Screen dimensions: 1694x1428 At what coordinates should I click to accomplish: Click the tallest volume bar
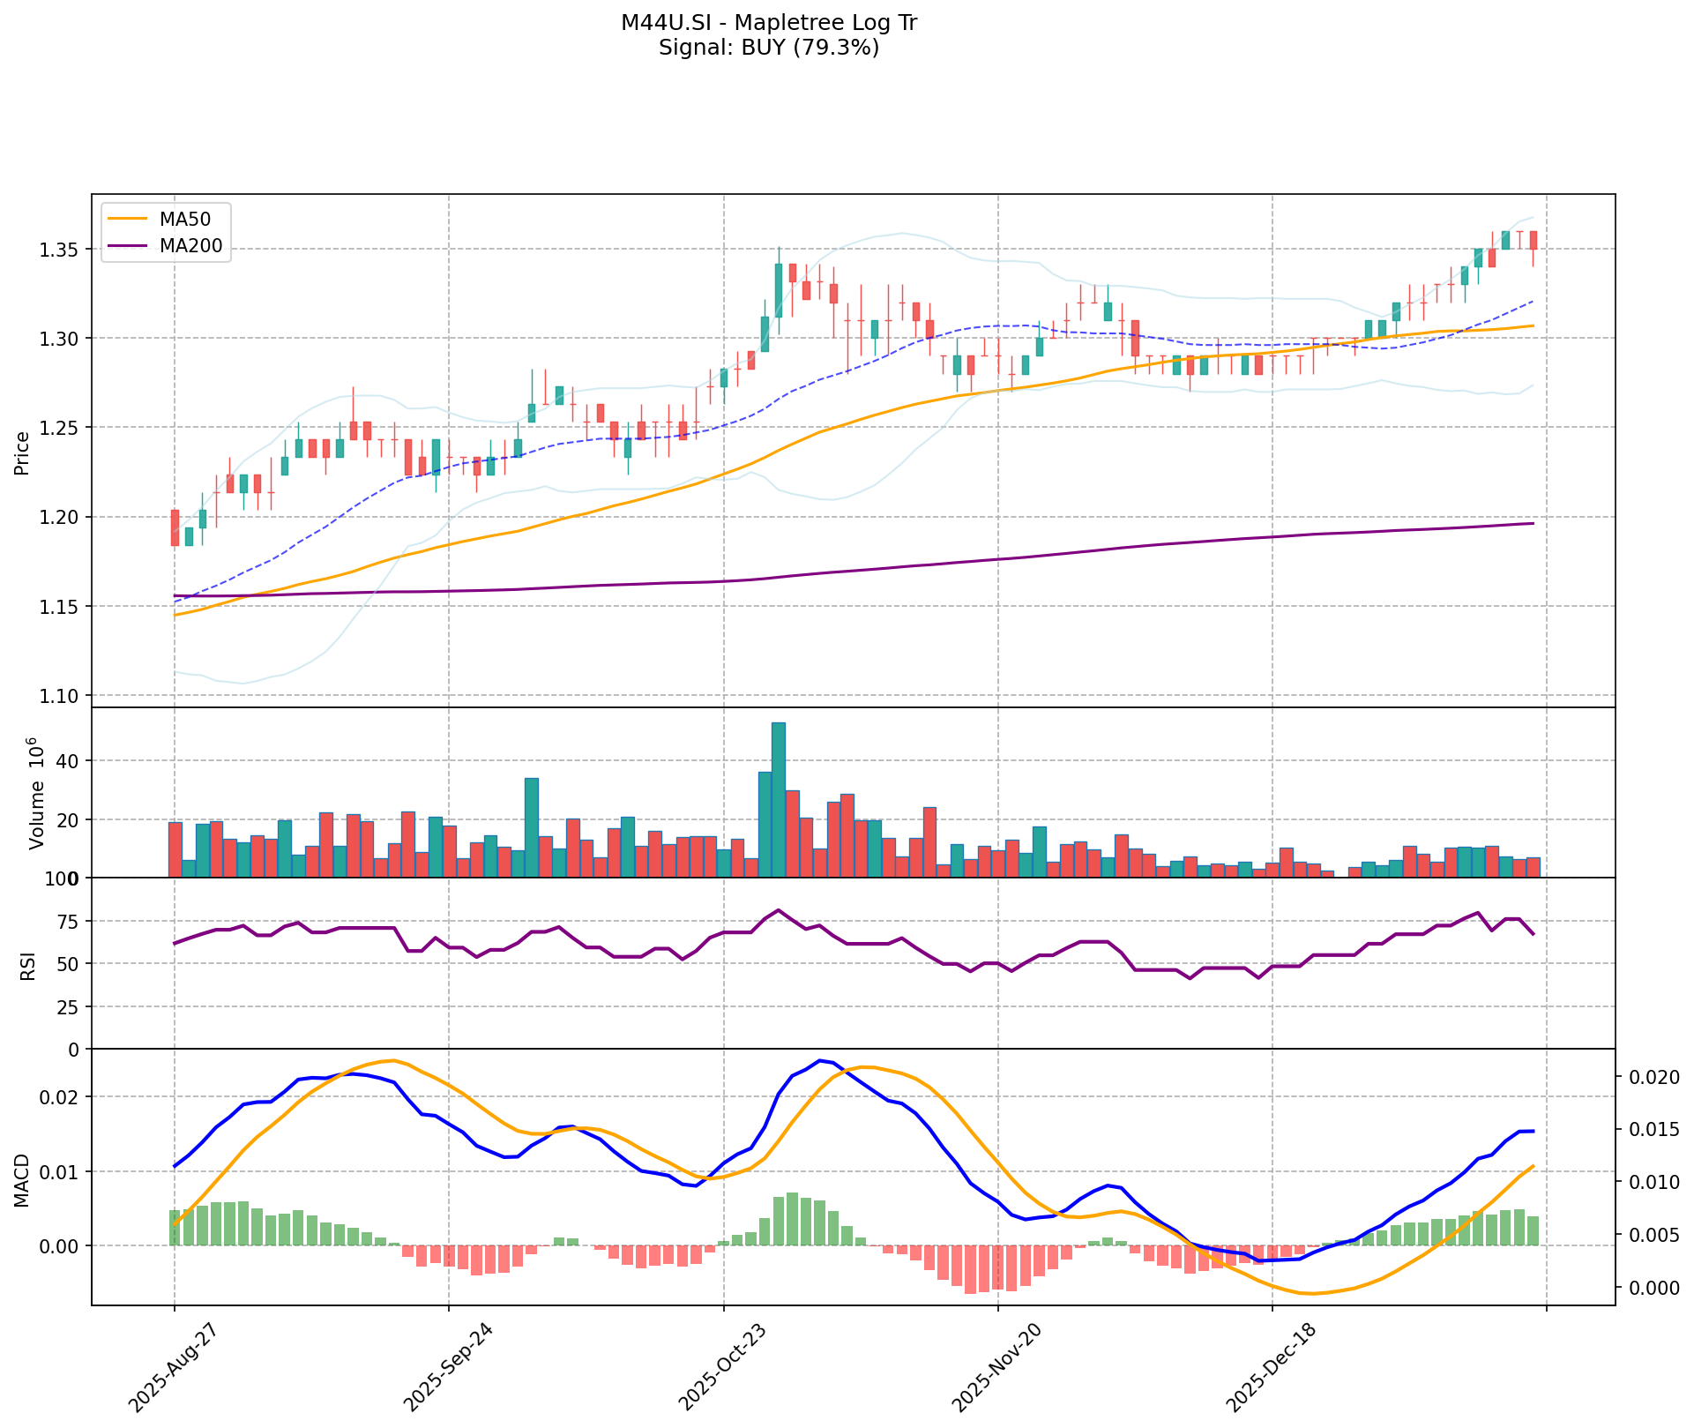(779, 799)
